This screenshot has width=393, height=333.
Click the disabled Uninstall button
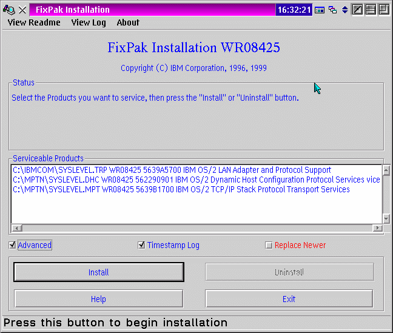[x=289, y=272]
